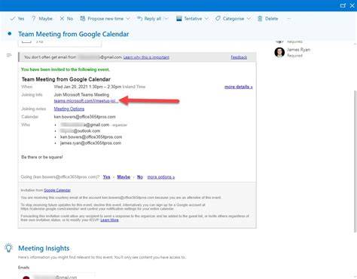This screenshot has width=357, height=279.
Task: Decline with the No X icon
Action: coord(62,19)
